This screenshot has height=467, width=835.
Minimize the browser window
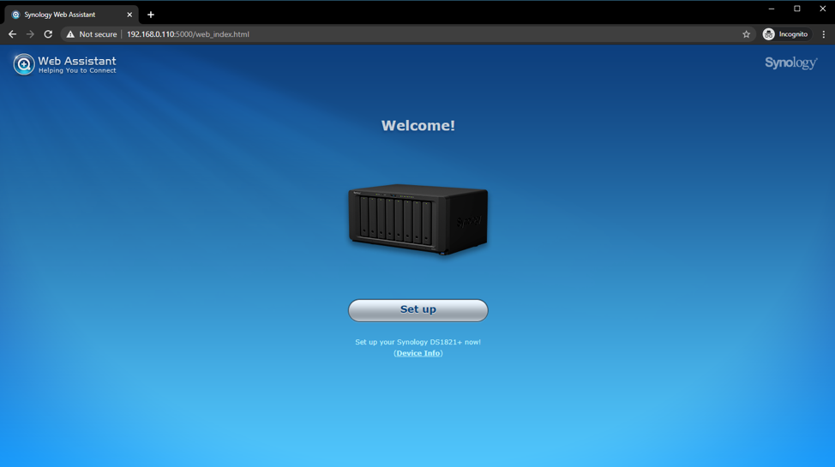tap(772, 9)
